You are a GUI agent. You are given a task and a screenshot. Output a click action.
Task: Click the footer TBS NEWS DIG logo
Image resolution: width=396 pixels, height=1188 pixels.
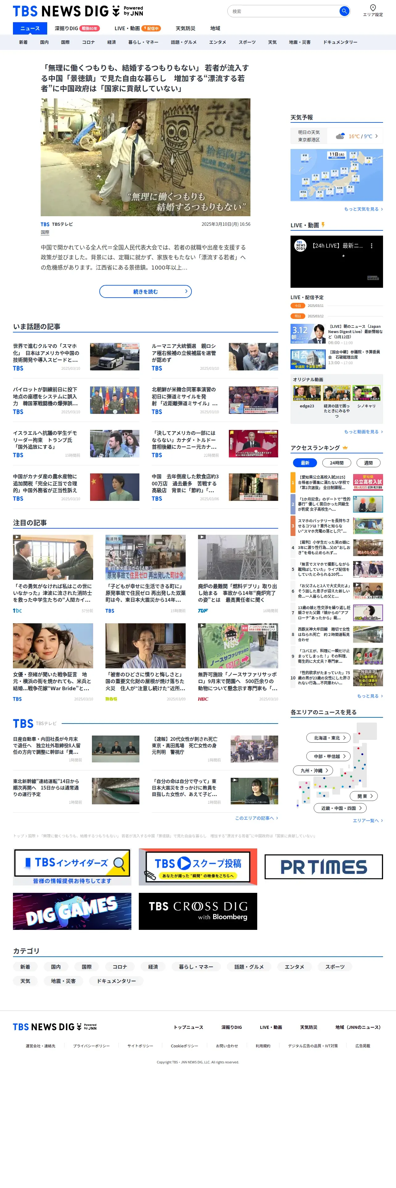(x=55, y=1027)
